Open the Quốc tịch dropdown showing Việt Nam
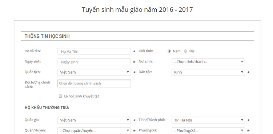The height and width of the screenshot is (134, 273). point(94,72)
